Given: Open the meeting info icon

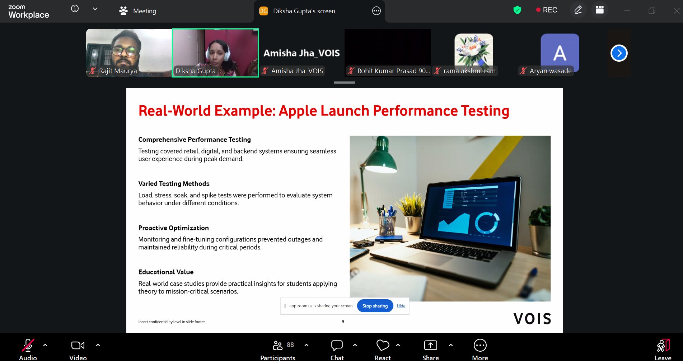Looking at the screenshot, I should click(x=75, y=9).
